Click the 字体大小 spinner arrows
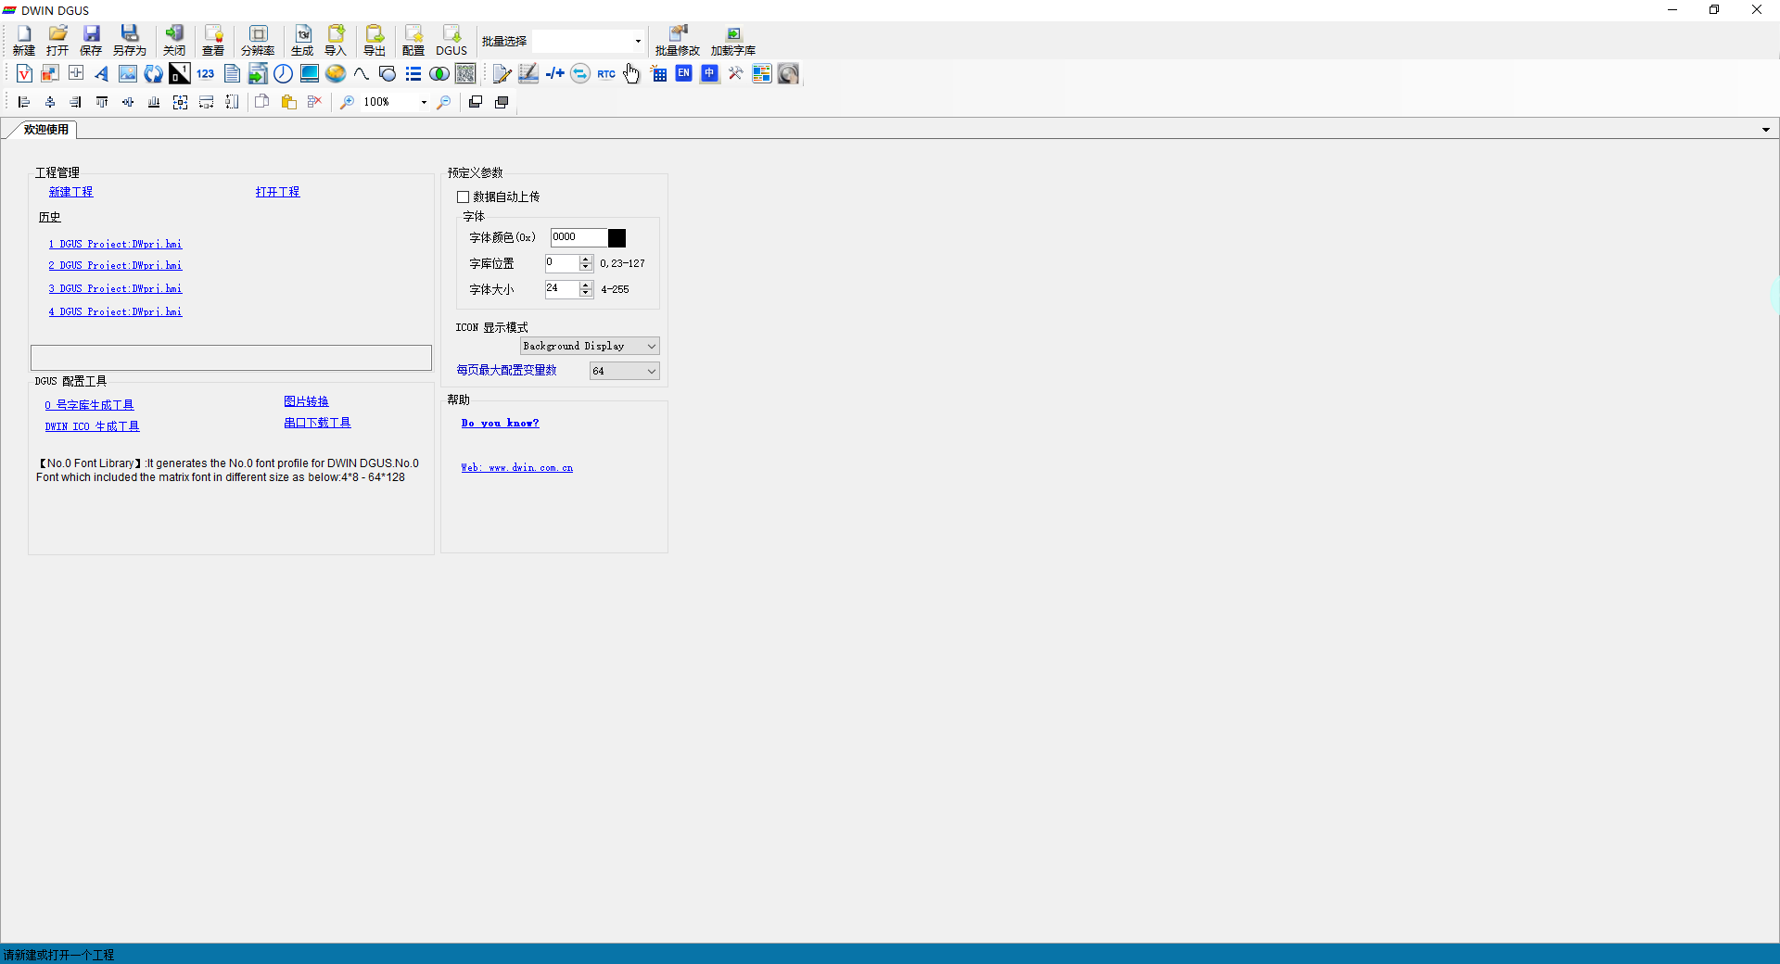1780x964 pixels. 586,289
